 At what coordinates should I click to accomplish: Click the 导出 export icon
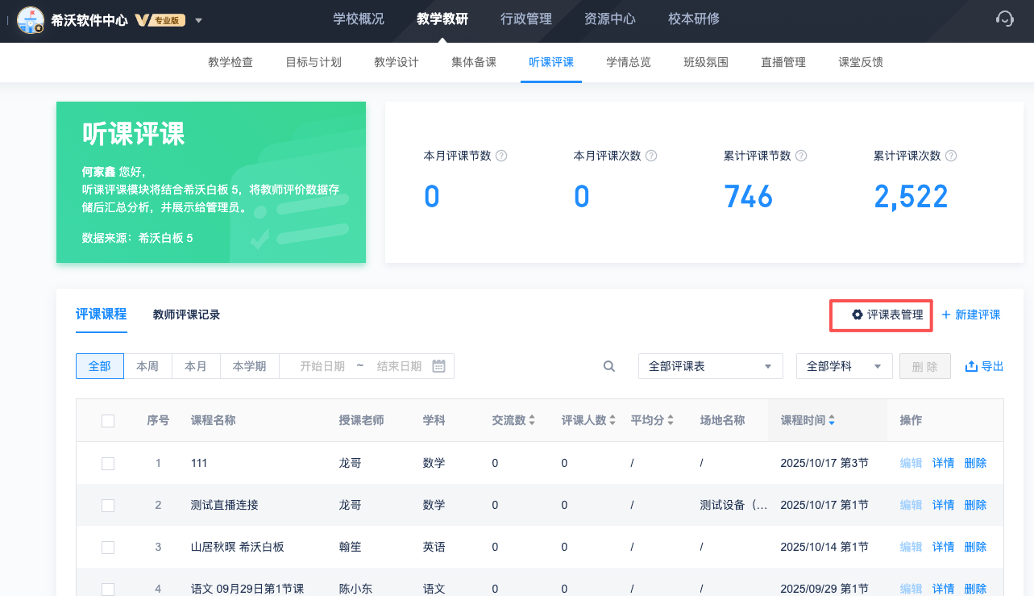pyautogui.click(x=971, y=366)
